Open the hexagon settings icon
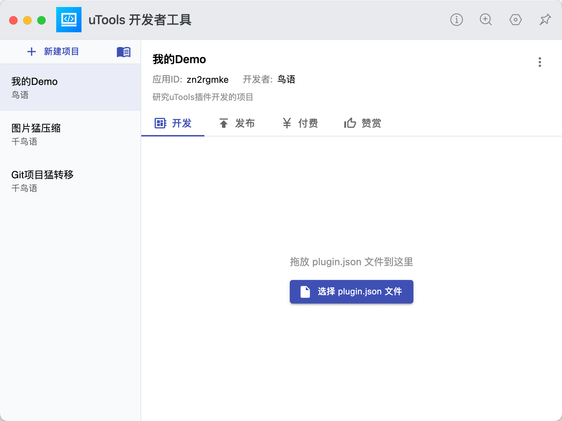The image size is (562, 421). (515, 20)
